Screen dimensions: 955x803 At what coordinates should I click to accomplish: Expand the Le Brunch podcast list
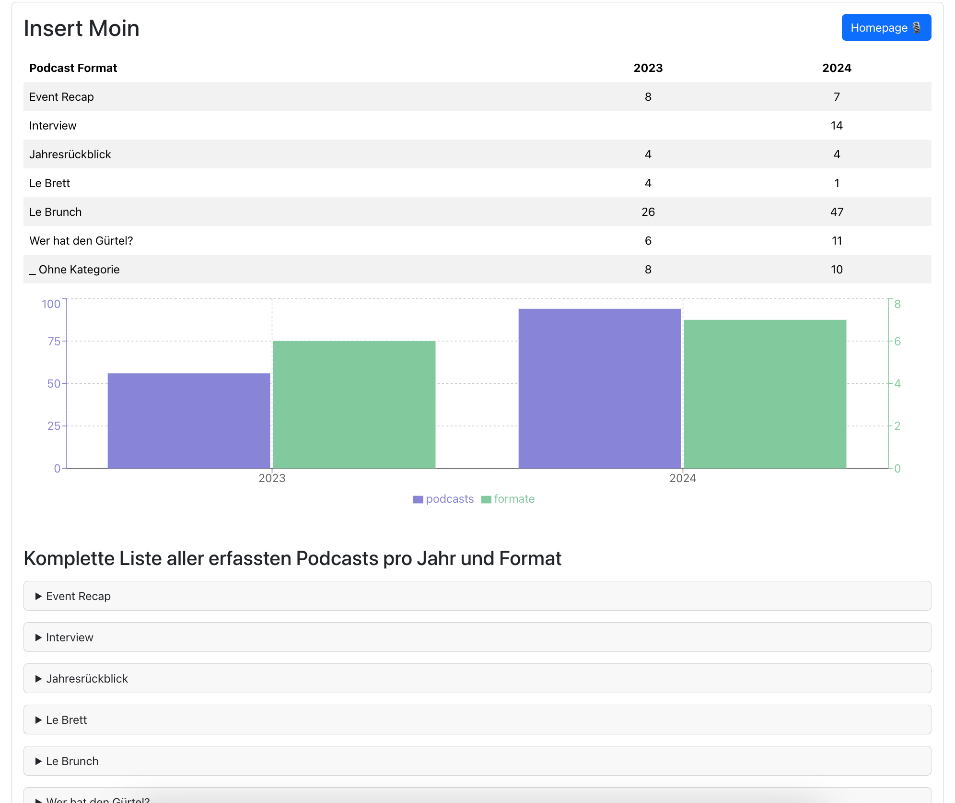pyautogui.click(x=72, y=761)
